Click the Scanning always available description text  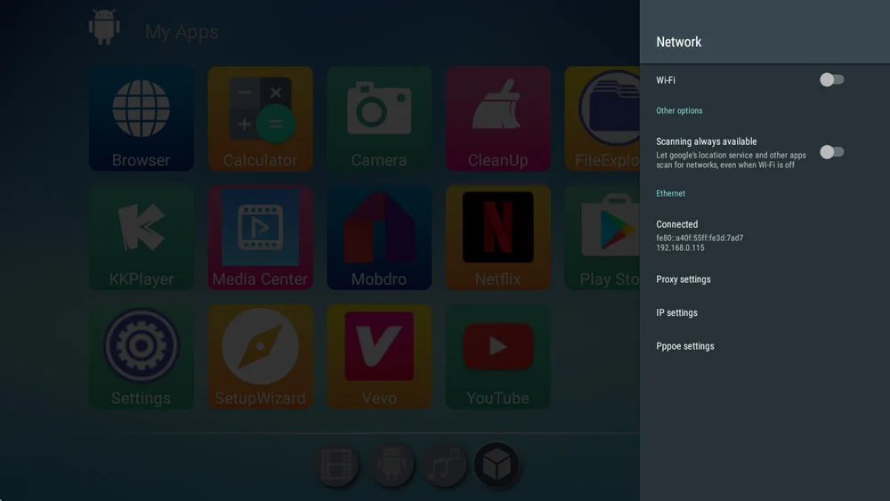click(731, 160)
